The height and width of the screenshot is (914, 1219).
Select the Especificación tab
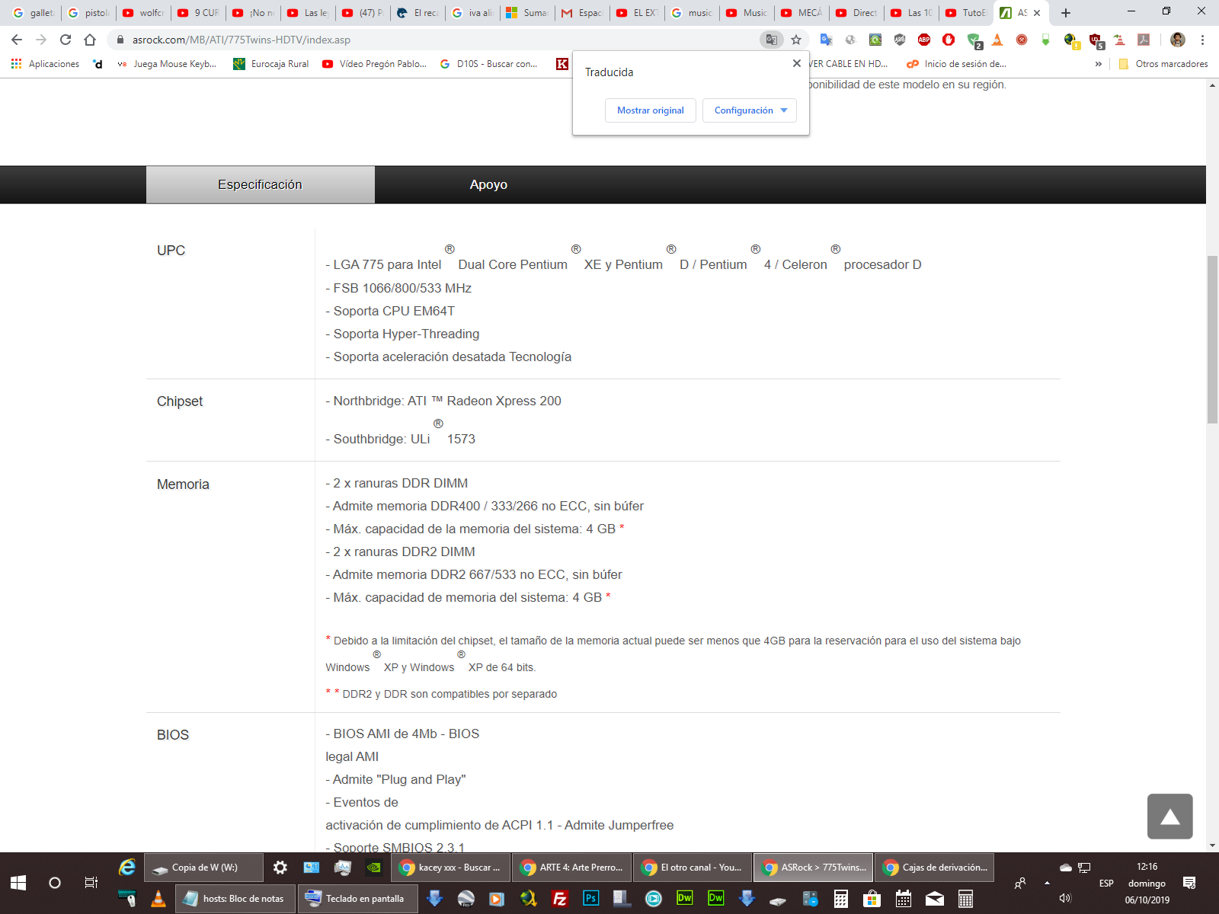(x=260, y=184)
